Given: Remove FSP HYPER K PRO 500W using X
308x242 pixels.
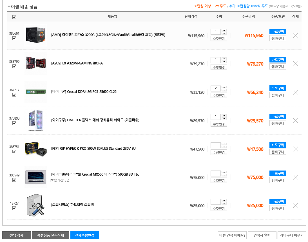Looking at the screenshot, I should point(295,149).
